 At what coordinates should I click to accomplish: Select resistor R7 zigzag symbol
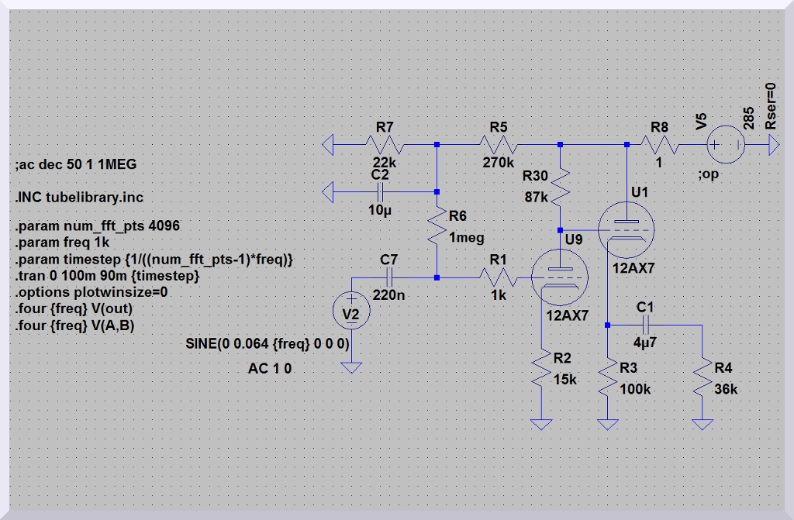coord(385,144)
